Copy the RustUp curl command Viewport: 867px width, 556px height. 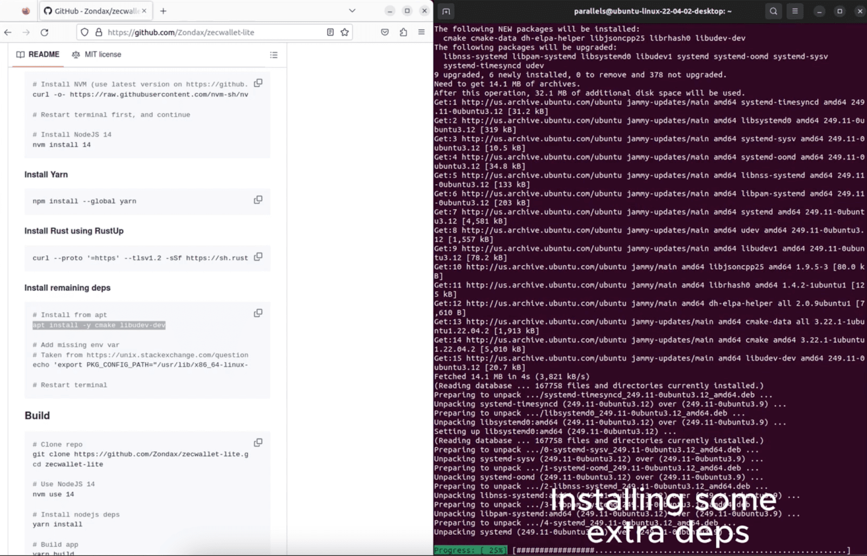258,257
